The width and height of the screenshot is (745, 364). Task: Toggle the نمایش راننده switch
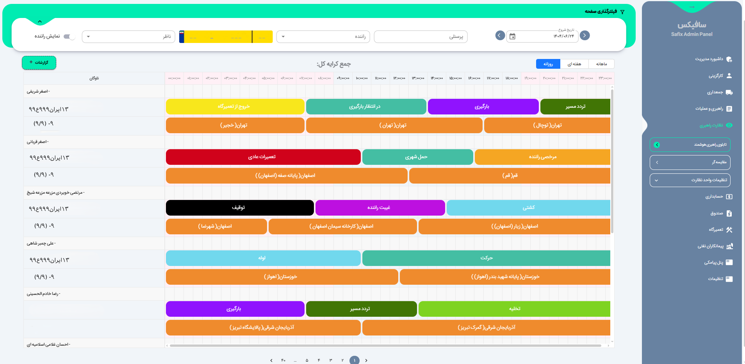69,37
